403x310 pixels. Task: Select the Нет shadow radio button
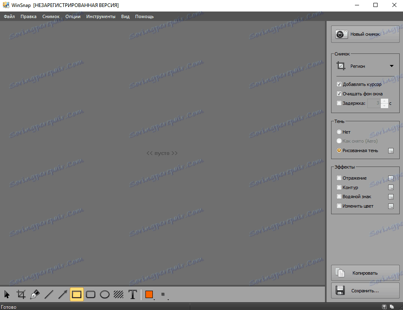tap(339, 132)
